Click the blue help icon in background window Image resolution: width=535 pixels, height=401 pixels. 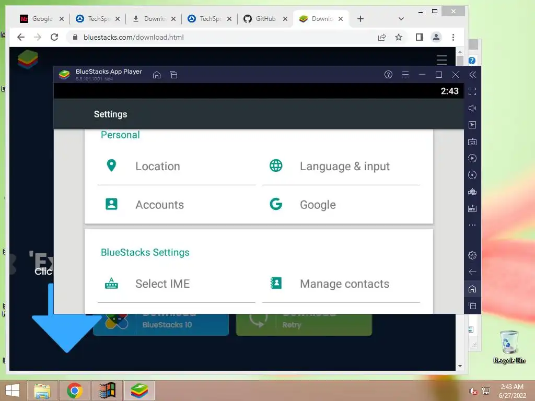point(472,61)
